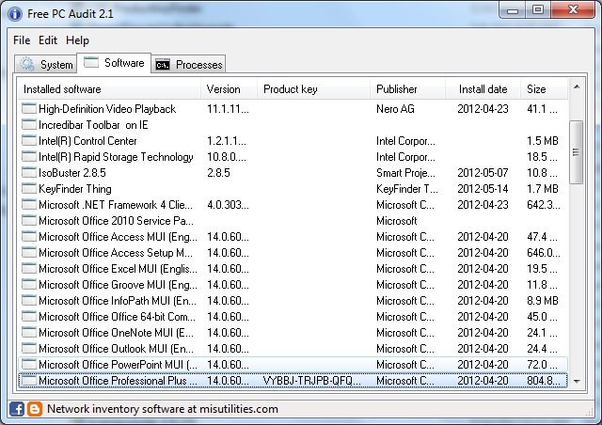Click the icon beside IsoBuster 2.8.5
The width and height of the screenshot is (602, 425).
(x=29, y=173)
